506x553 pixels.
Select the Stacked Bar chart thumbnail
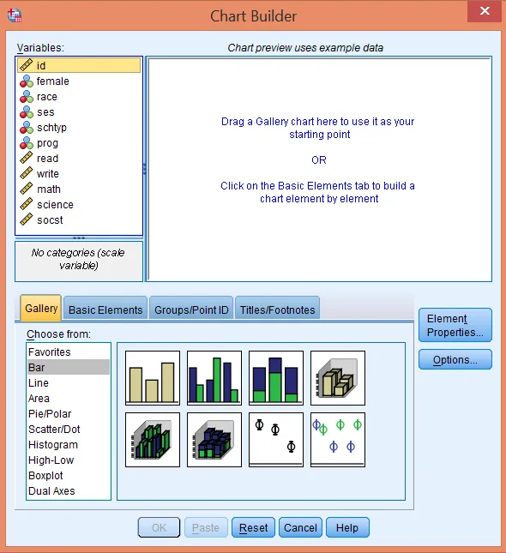click(x=276, y=378)
